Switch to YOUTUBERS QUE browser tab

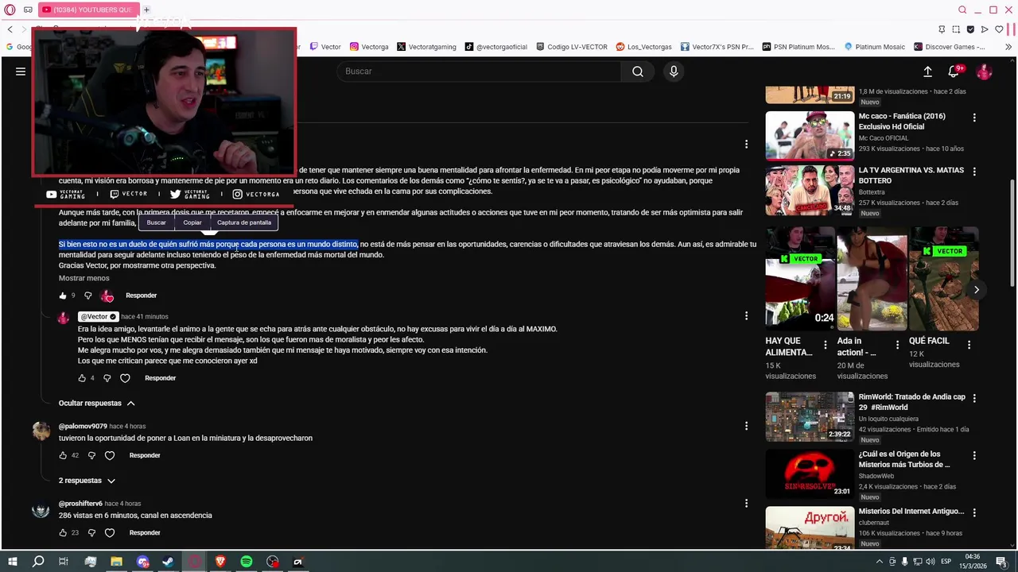click(x=87, y=10)
